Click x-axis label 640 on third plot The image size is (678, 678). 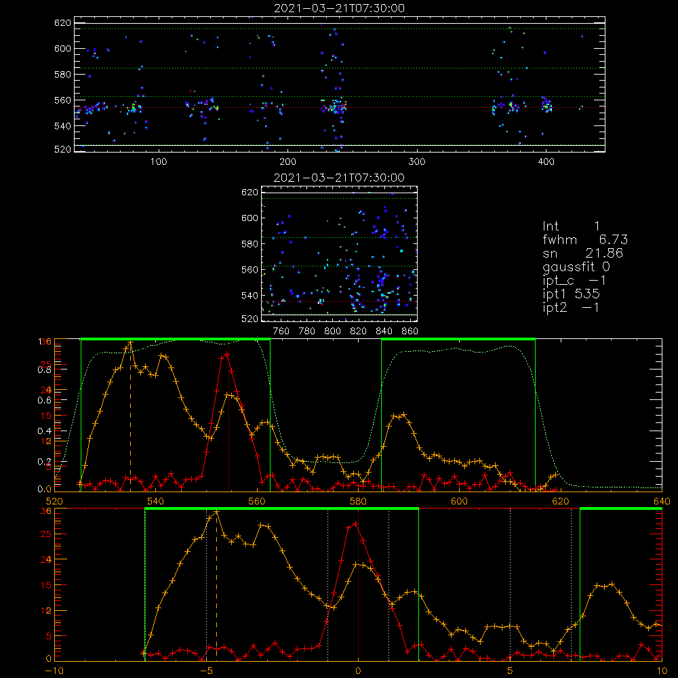pos(662,502)
